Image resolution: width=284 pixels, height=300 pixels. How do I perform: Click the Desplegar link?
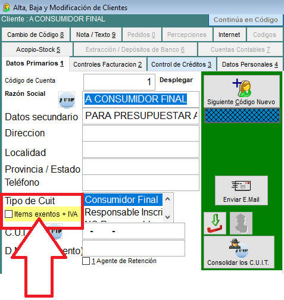(176, 80)
